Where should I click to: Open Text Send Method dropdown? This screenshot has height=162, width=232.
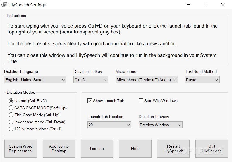click(202, 80)
